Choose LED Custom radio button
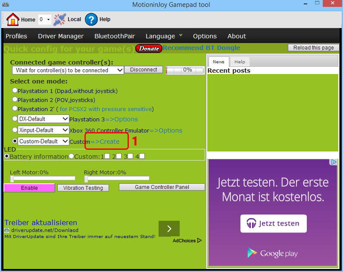The image size is (343, 272). point(71,156)
